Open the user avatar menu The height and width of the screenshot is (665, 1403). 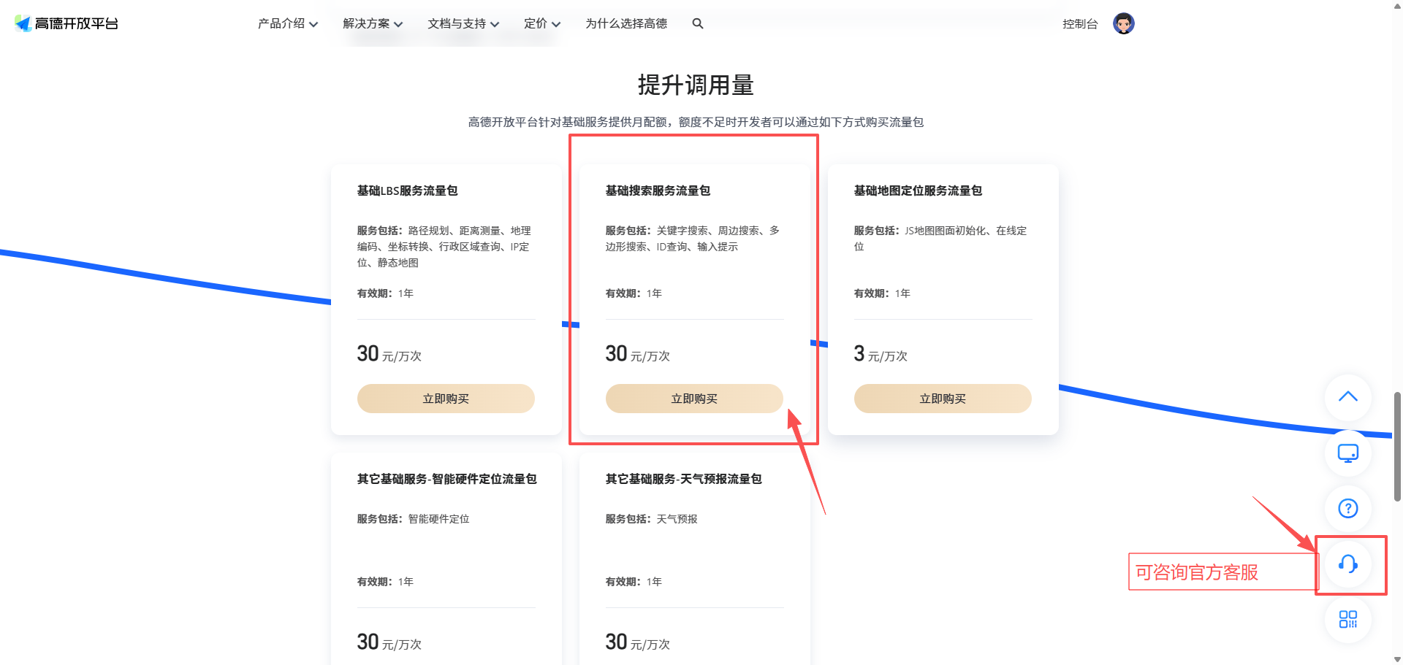coord(1124,23)
